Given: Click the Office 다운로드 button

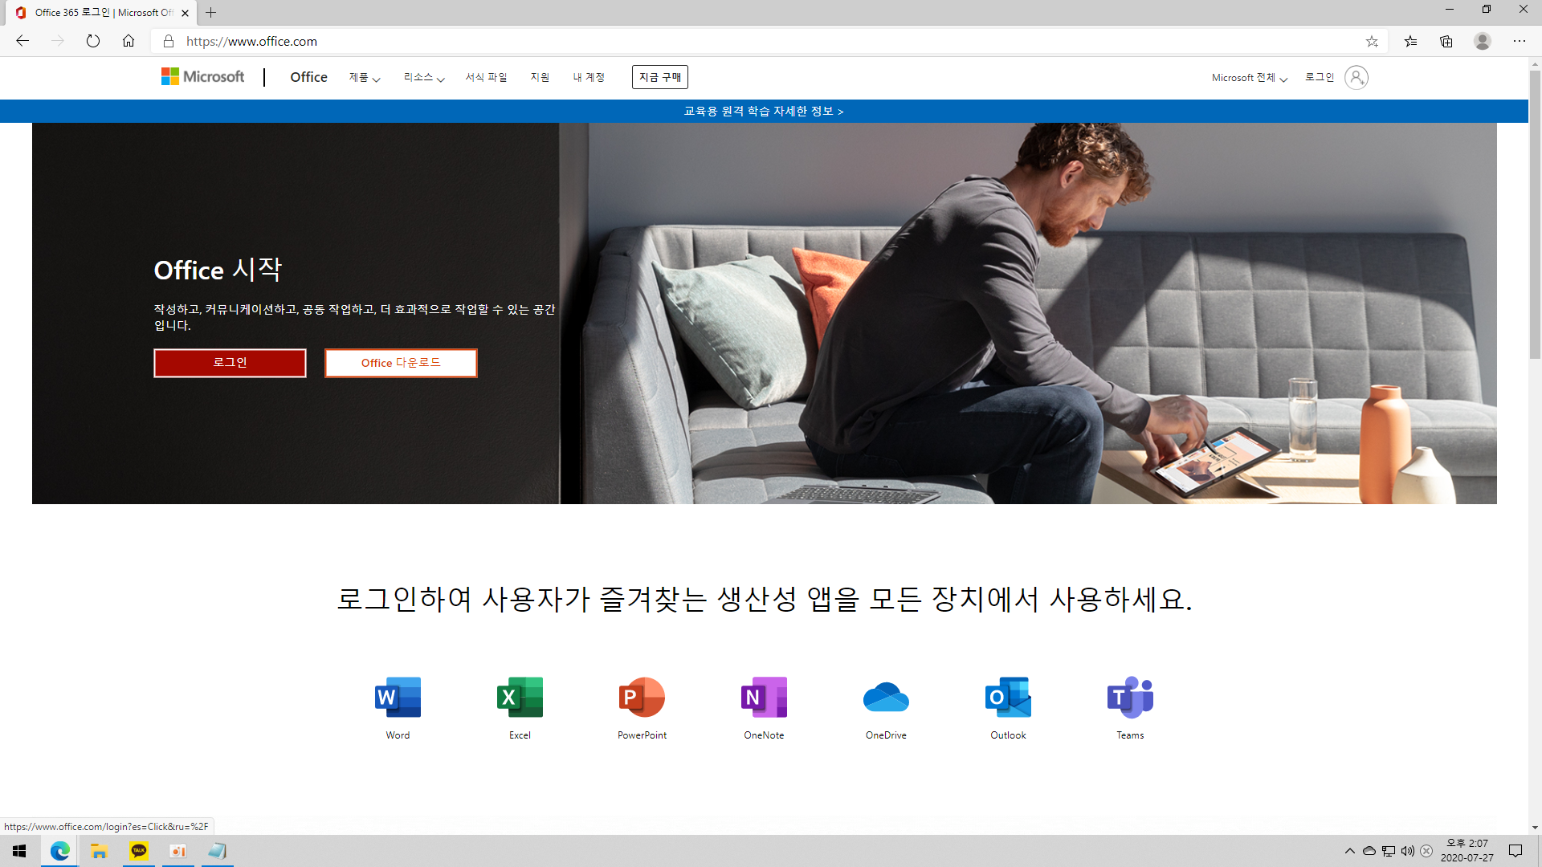Looking at the screenshot, I should 401,363.
